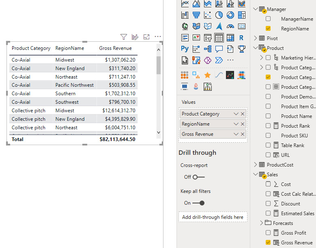Sort by Gross Revenue column header
Viewport: 316px width, 248px height.
click(115, 48)
